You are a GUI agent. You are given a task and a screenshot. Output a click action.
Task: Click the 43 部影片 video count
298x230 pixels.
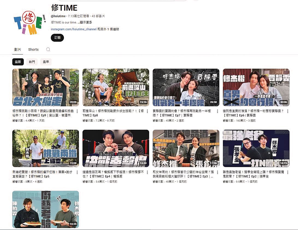(x=98, y=16)
